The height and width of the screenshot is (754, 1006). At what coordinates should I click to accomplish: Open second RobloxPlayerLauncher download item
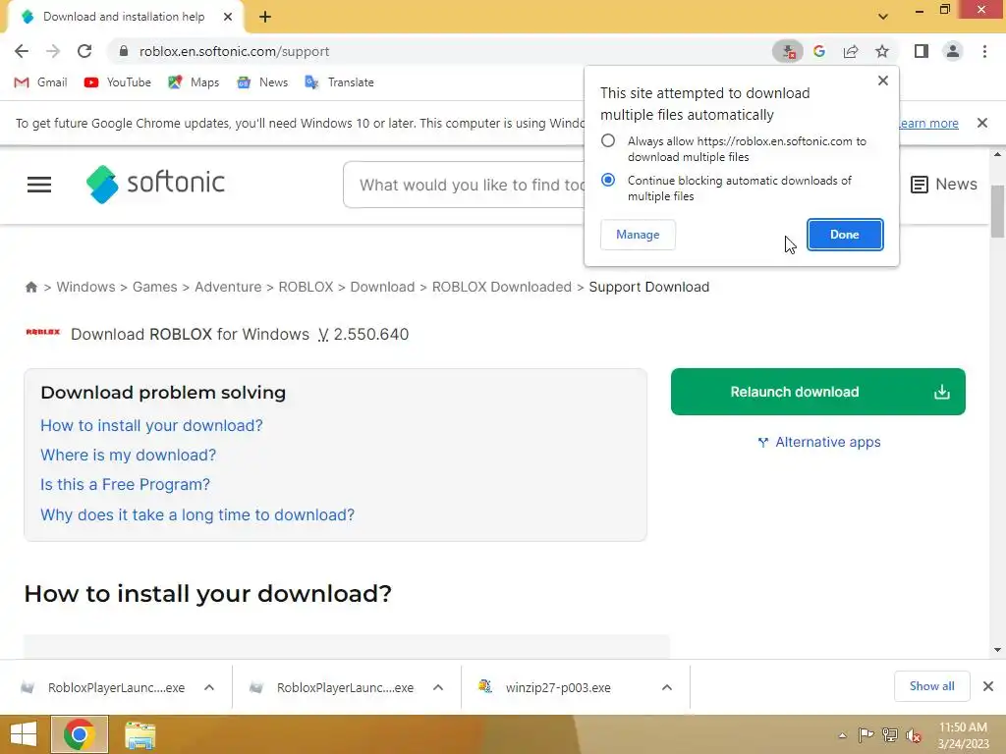[332, 687]
